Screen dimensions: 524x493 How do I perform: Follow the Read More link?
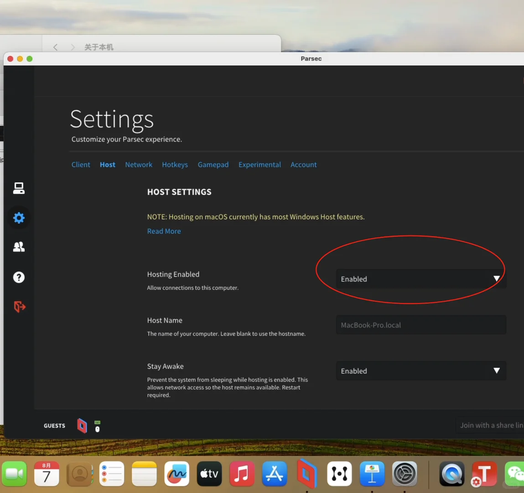[164, 231]
